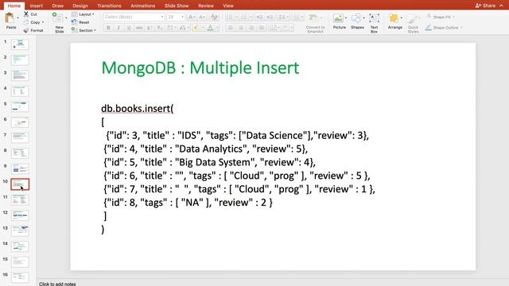Open the Transitions tab
The image size is (509, 286).
[x=109, y=6]
